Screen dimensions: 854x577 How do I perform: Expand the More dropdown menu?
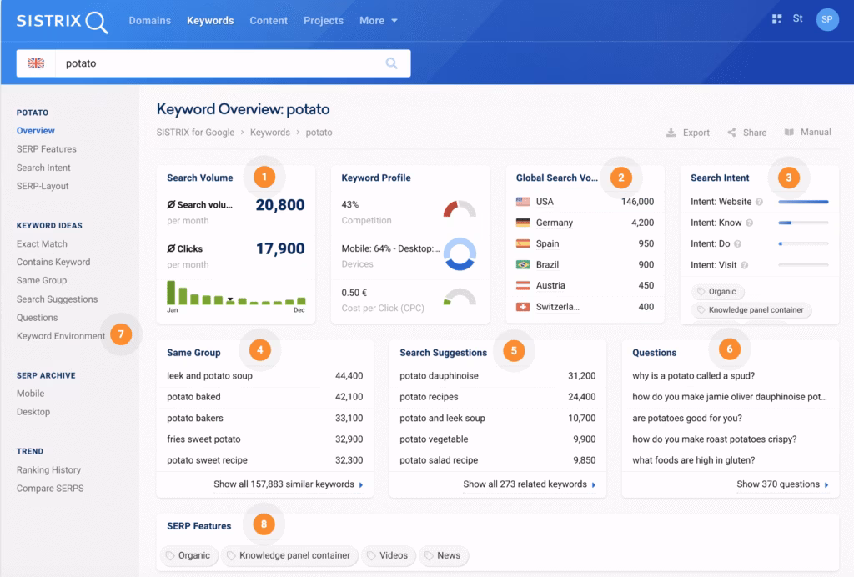pos(378,20)
